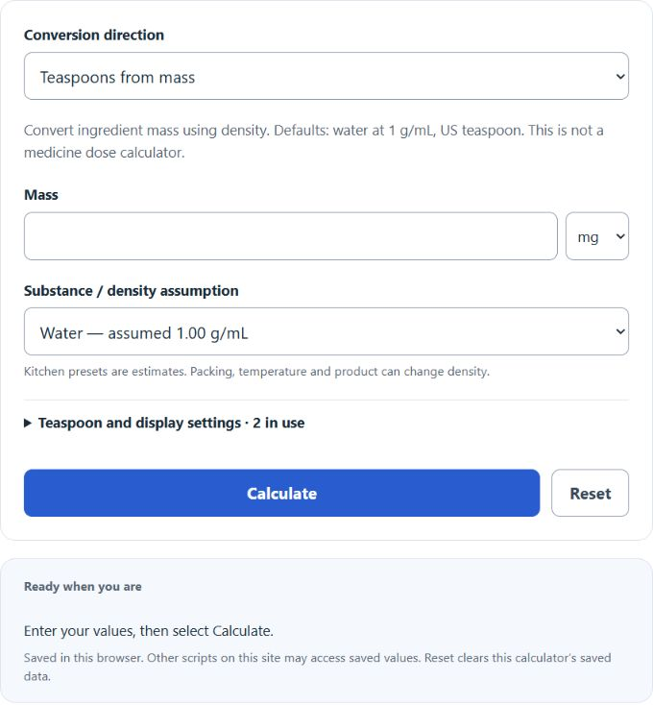
Task: Click the Mass field label
Action: pyautogui.click(x=41, y=195)
